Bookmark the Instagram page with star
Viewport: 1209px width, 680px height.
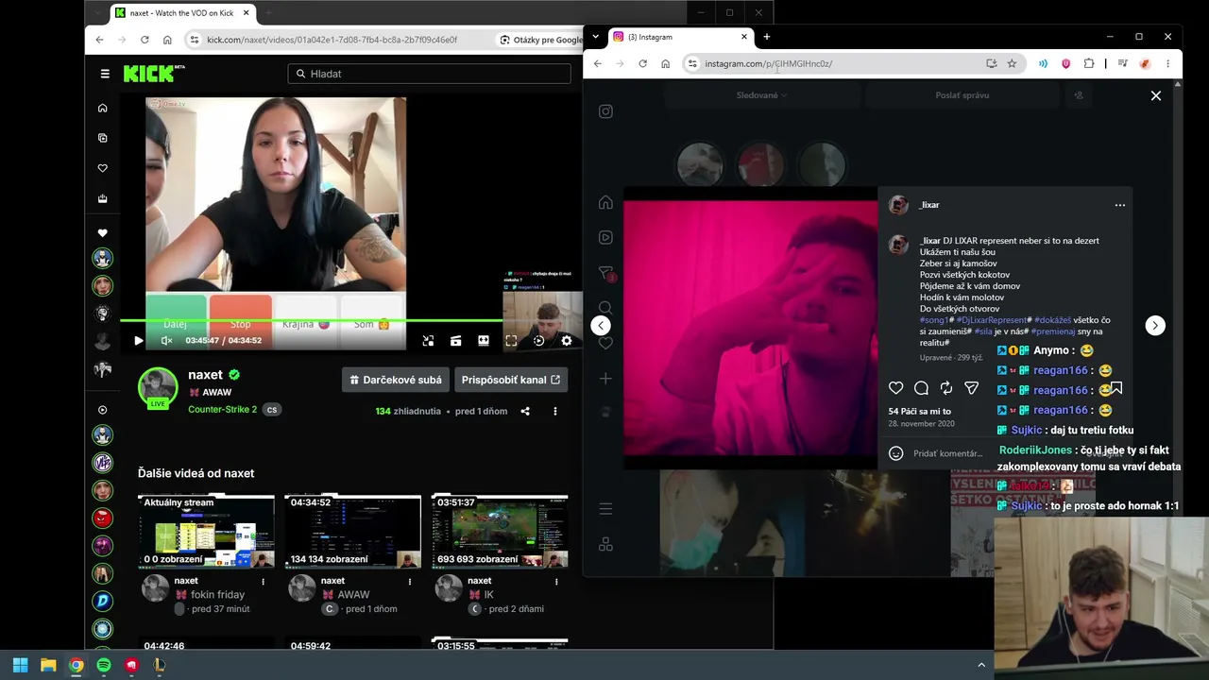[1012, 63]
